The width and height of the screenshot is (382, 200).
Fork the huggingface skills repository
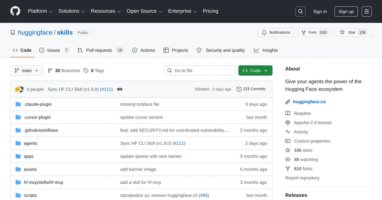coord(313,32)
